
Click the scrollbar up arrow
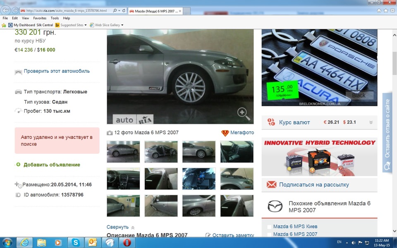pyautogui.click(x=395, y=35)
